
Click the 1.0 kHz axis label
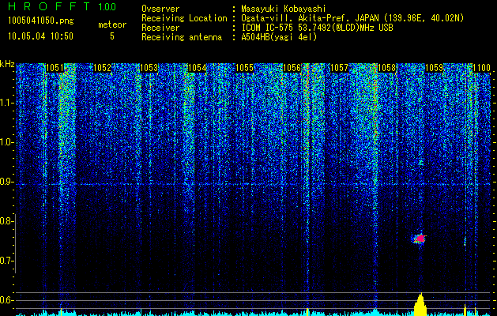click(6, 142)
